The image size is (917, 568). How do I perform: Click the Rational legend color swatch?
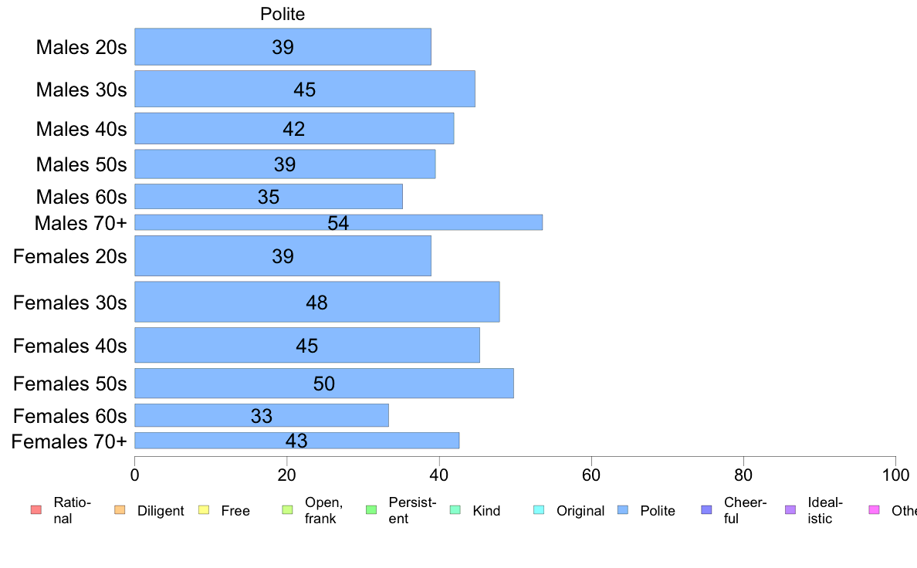click(x=36, y=509)
